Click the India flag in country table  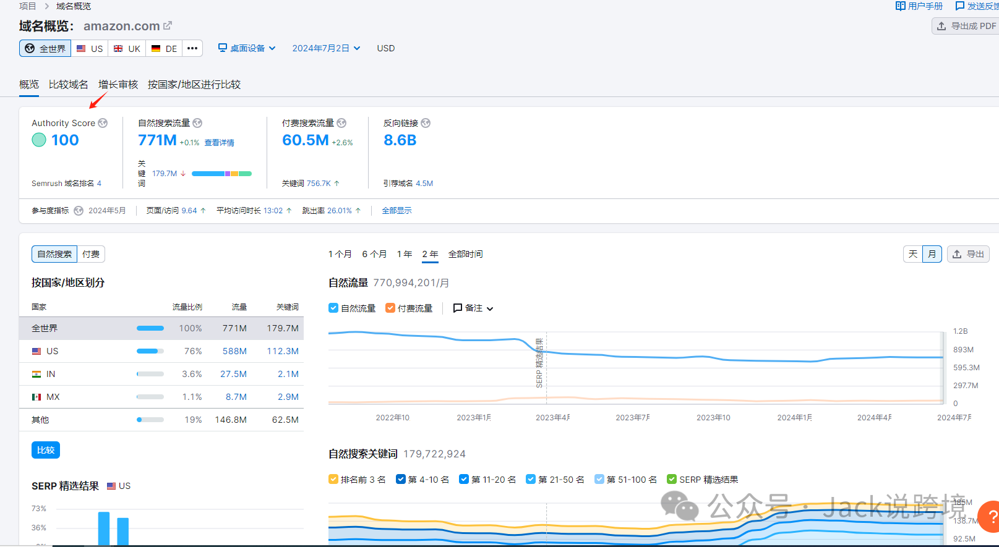pos(36,374)
